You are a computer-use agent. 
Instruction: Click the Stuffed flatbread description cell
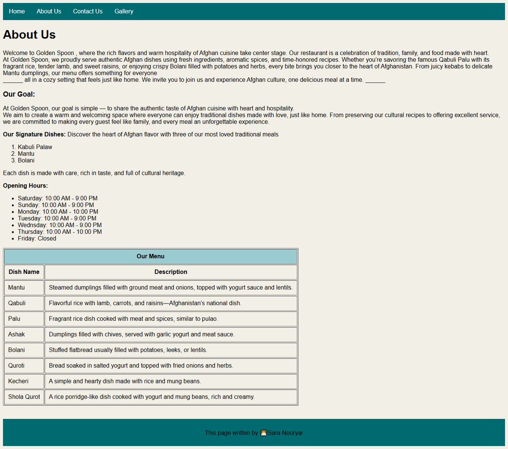coord(171,350)
